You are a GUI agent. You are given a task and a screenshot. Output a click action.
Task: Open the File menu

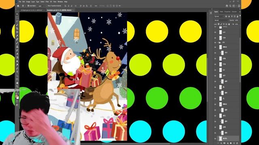coord(20,2)
